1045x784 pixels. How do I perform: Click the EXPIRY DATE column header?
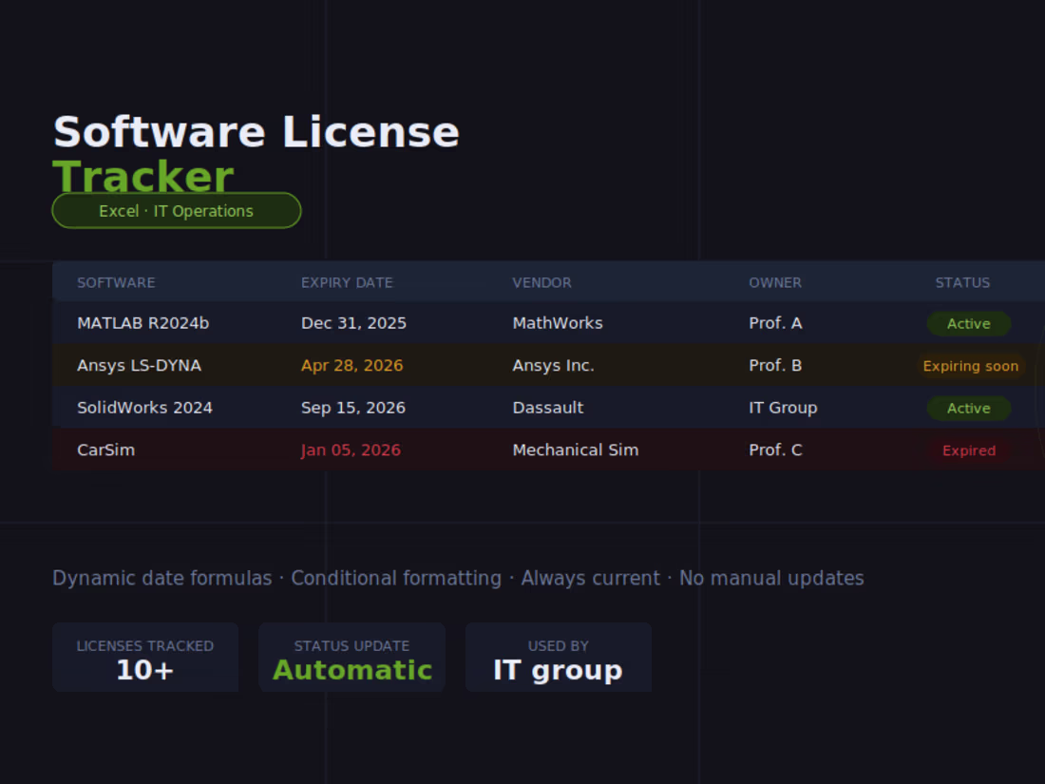click(x=347, y=282)
